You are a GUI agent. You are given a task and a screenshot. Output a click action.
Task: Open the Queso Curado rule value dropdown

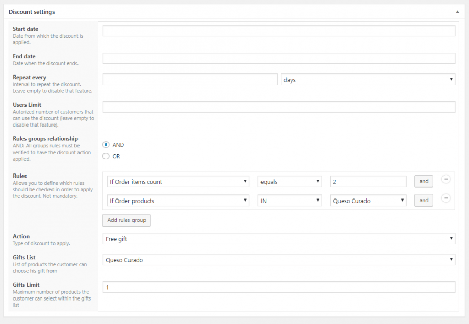pos(368,201)
